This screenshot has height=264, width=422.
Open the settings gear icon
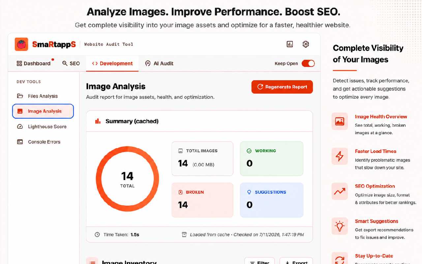pyautogui.click(x=306, y=44)
